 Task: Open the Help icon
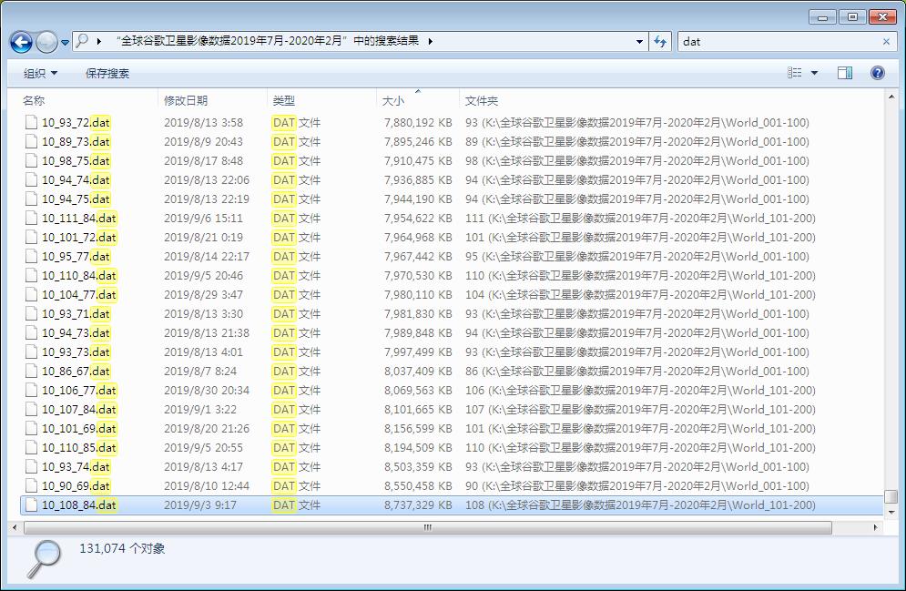(x=876, y=72)
